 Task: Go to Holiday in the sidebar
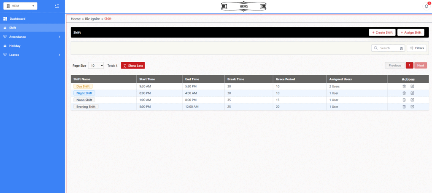(15, 46)
